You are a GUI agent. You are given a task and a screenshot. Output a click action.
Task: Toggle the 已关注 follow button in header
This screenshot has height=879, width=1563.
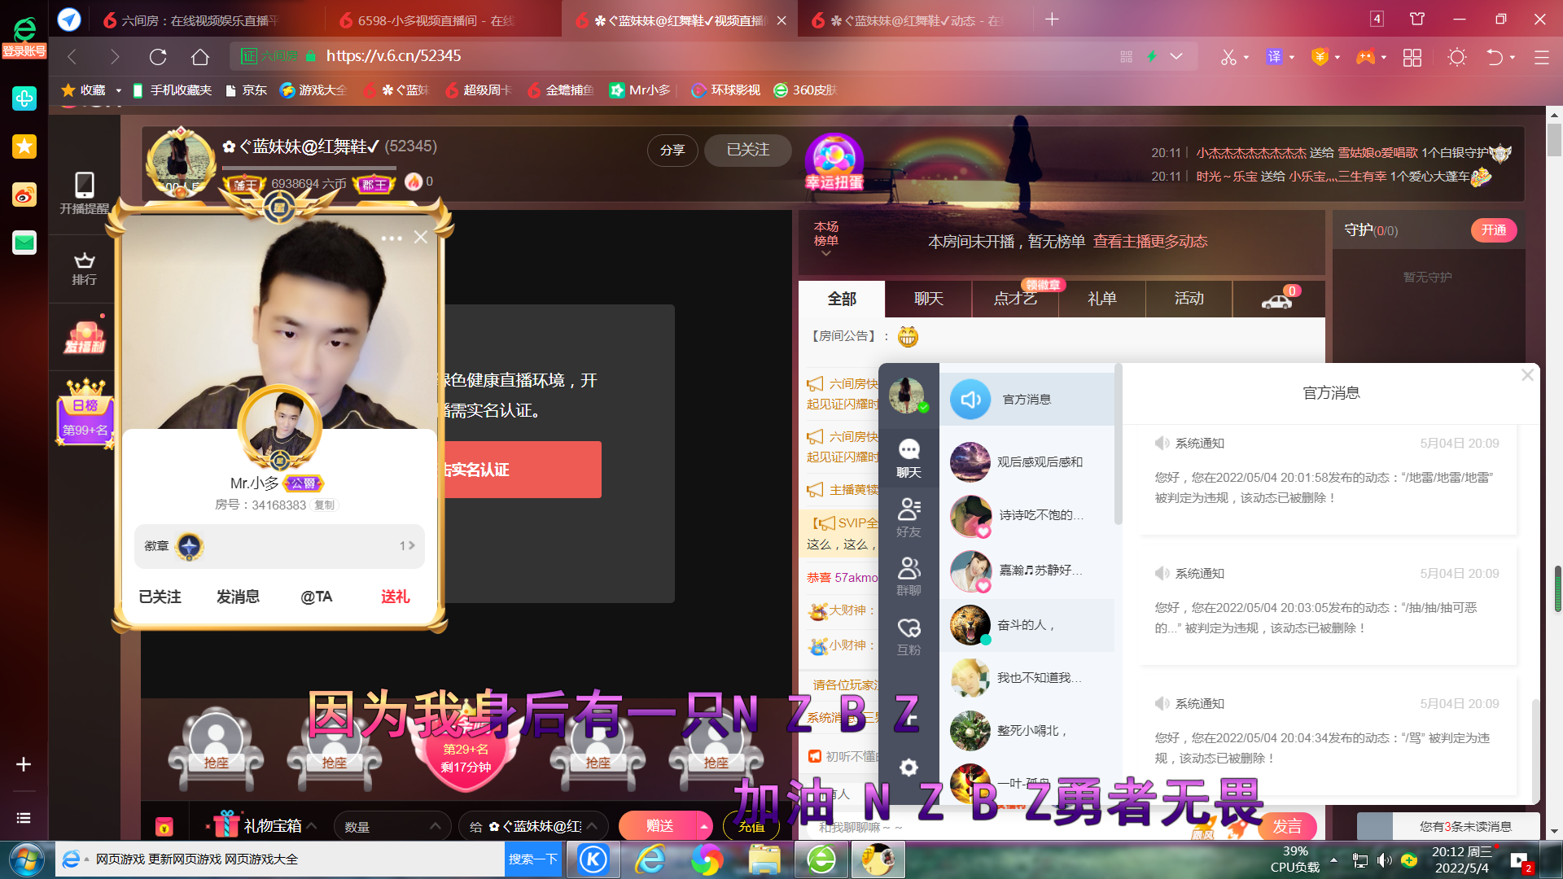click(747, 151)
